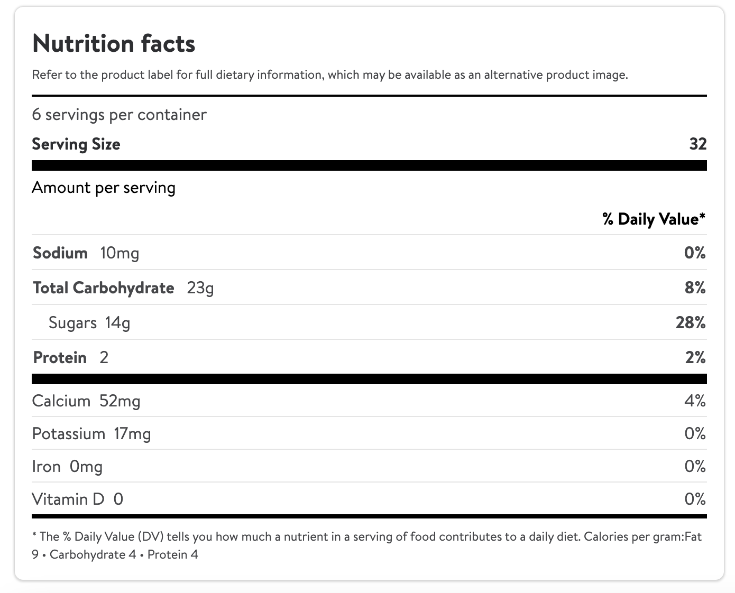Select the Total Carbohydrate 23g label
This screenshot has height=593, width=735.
pyautogui.click(x=123, y=288)
